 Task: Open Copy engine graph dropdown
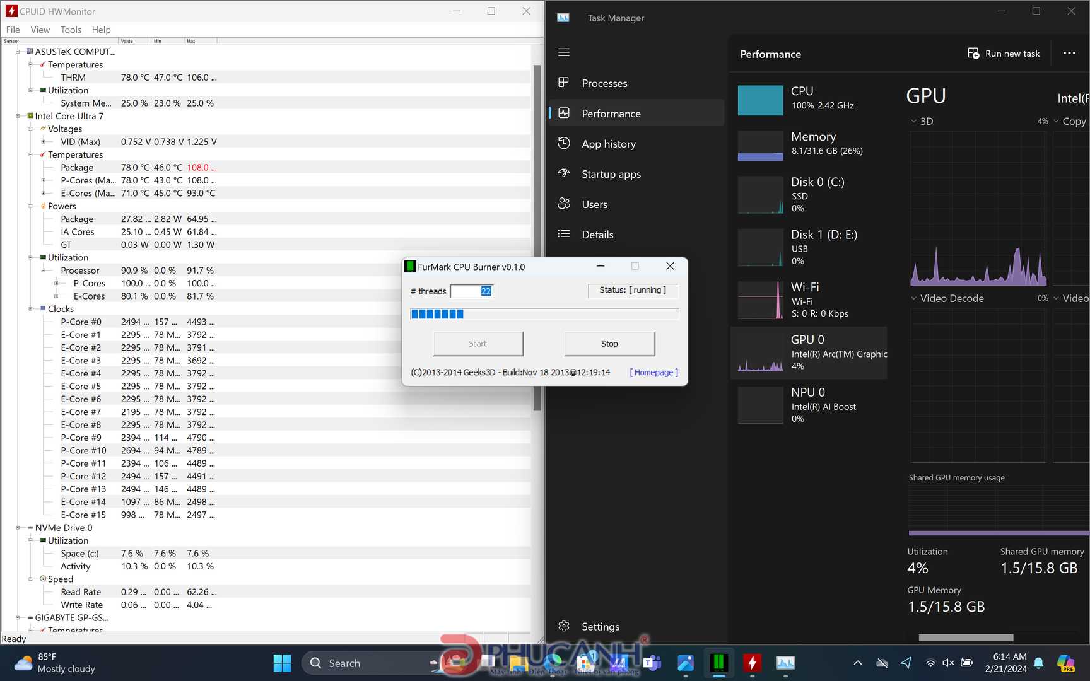point(1056,121)
